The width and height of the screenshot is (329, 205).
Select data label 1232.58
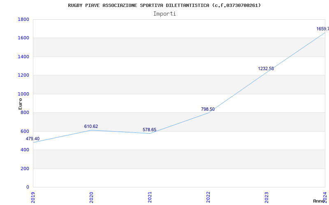[266, 68]
